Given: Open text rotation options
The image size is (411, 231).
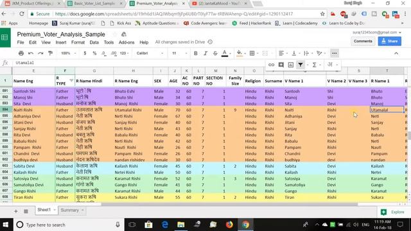Looking at the screenshot, I should click(x=319, y=53).
